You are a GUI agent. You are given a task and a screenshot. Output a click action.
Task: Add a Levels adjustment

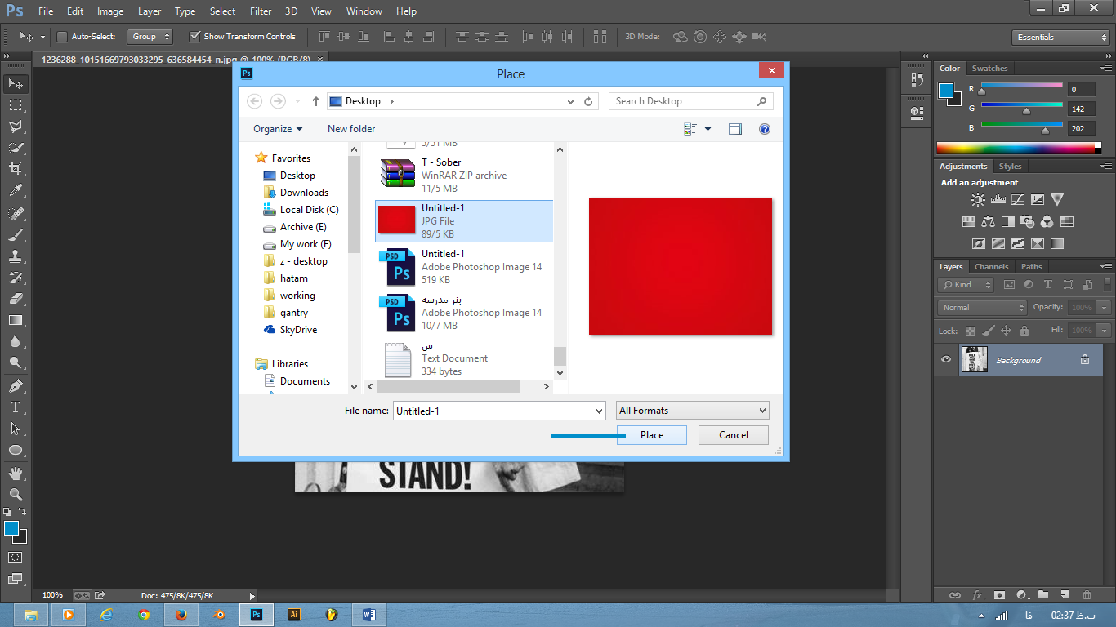998,199
